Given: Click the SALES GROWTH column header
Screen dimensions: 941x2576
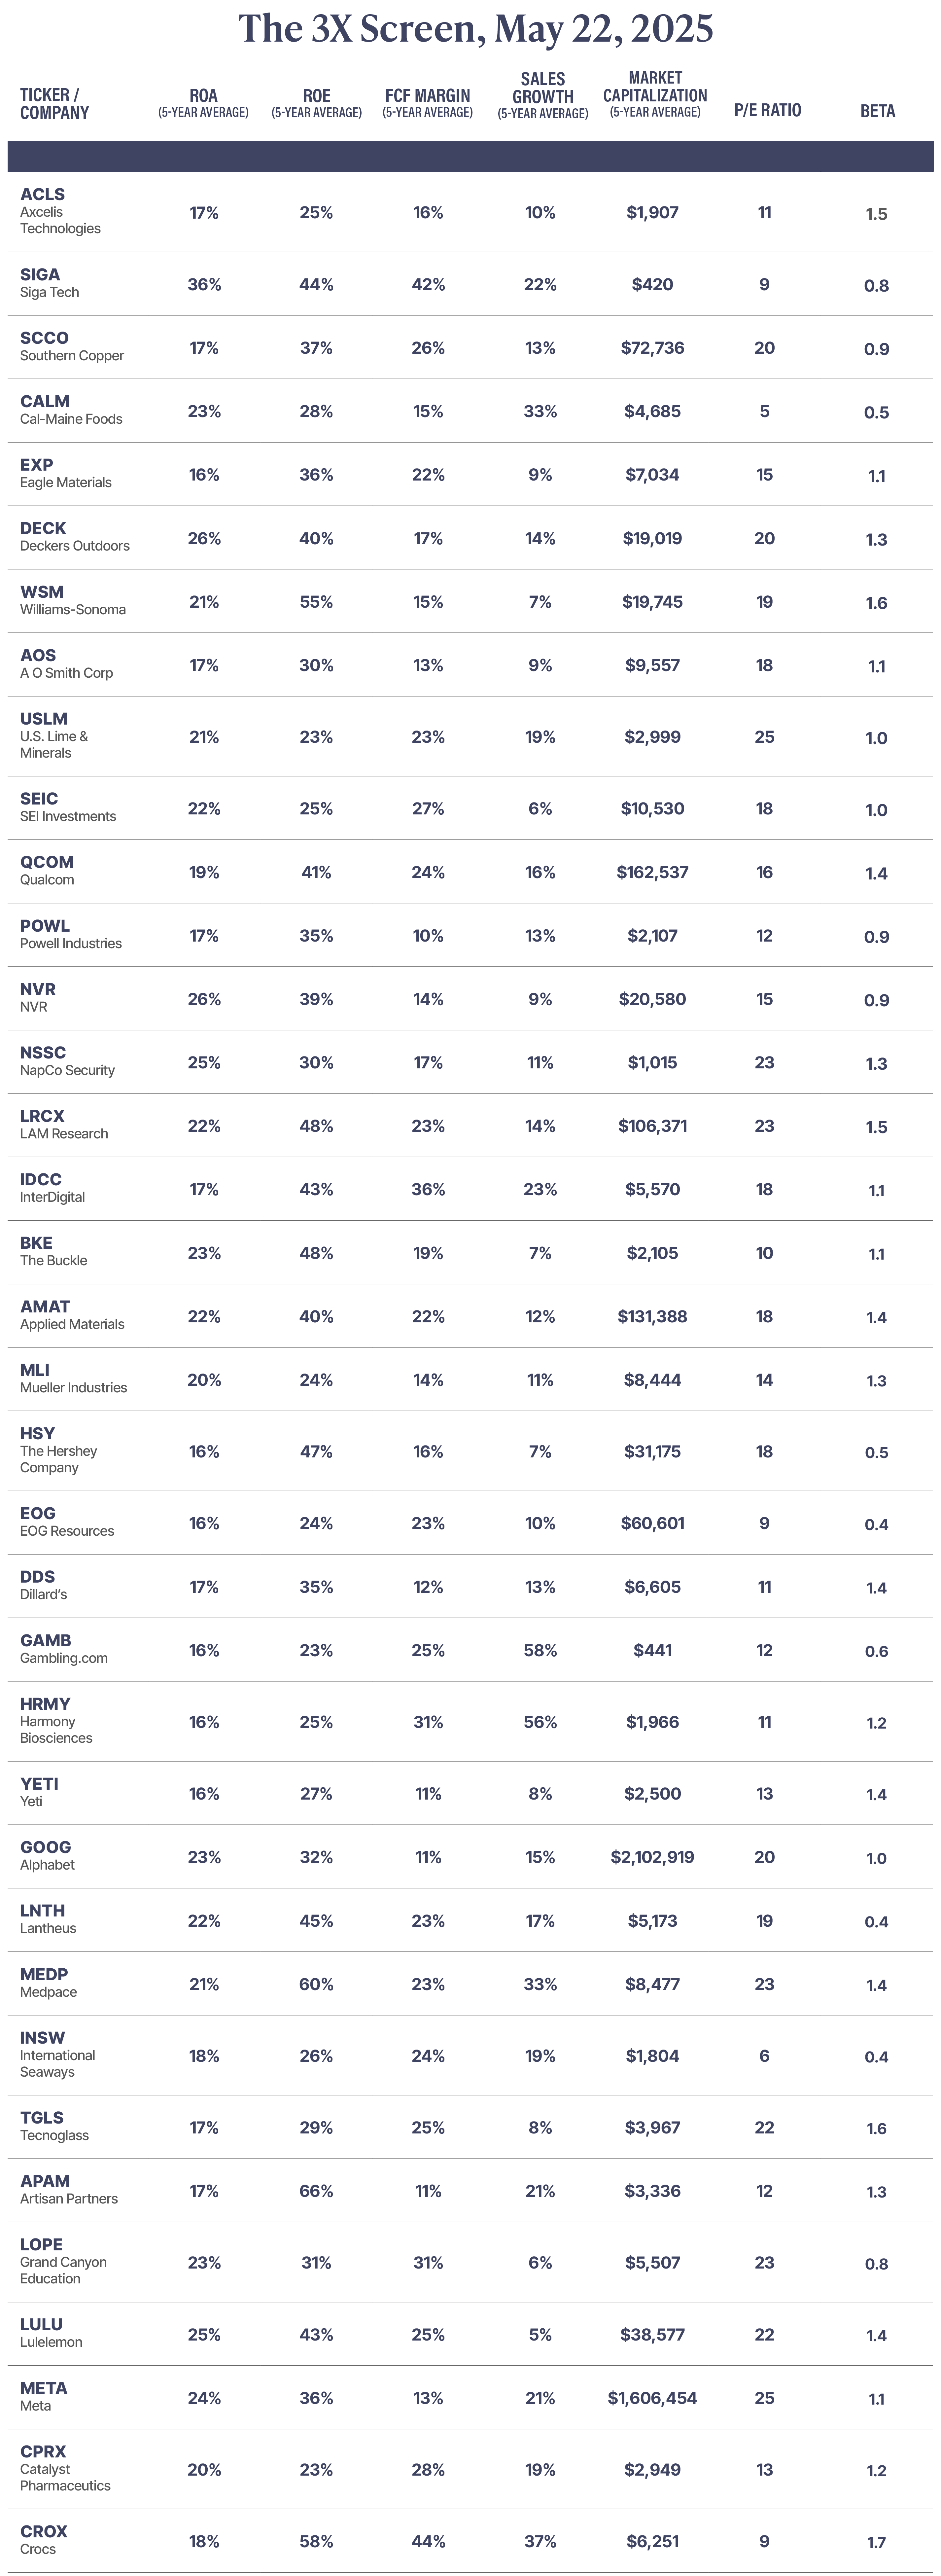Looking at the screenshot, I should [543, 95].
